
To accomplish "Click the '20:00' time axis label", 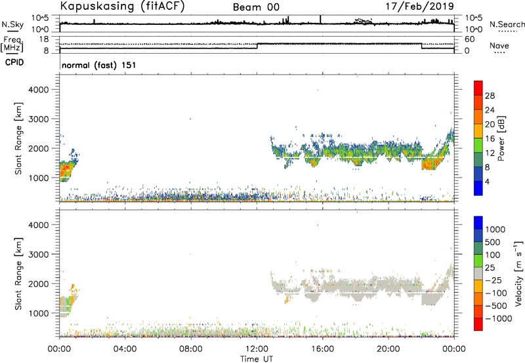I will pyautogui.click(x=388, y=349).
